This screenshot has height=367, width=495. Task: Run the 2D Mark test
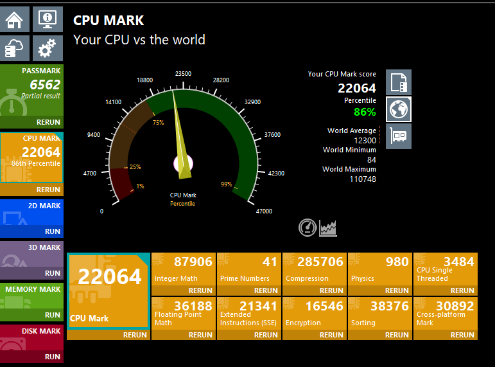click(x=53, y=231)
